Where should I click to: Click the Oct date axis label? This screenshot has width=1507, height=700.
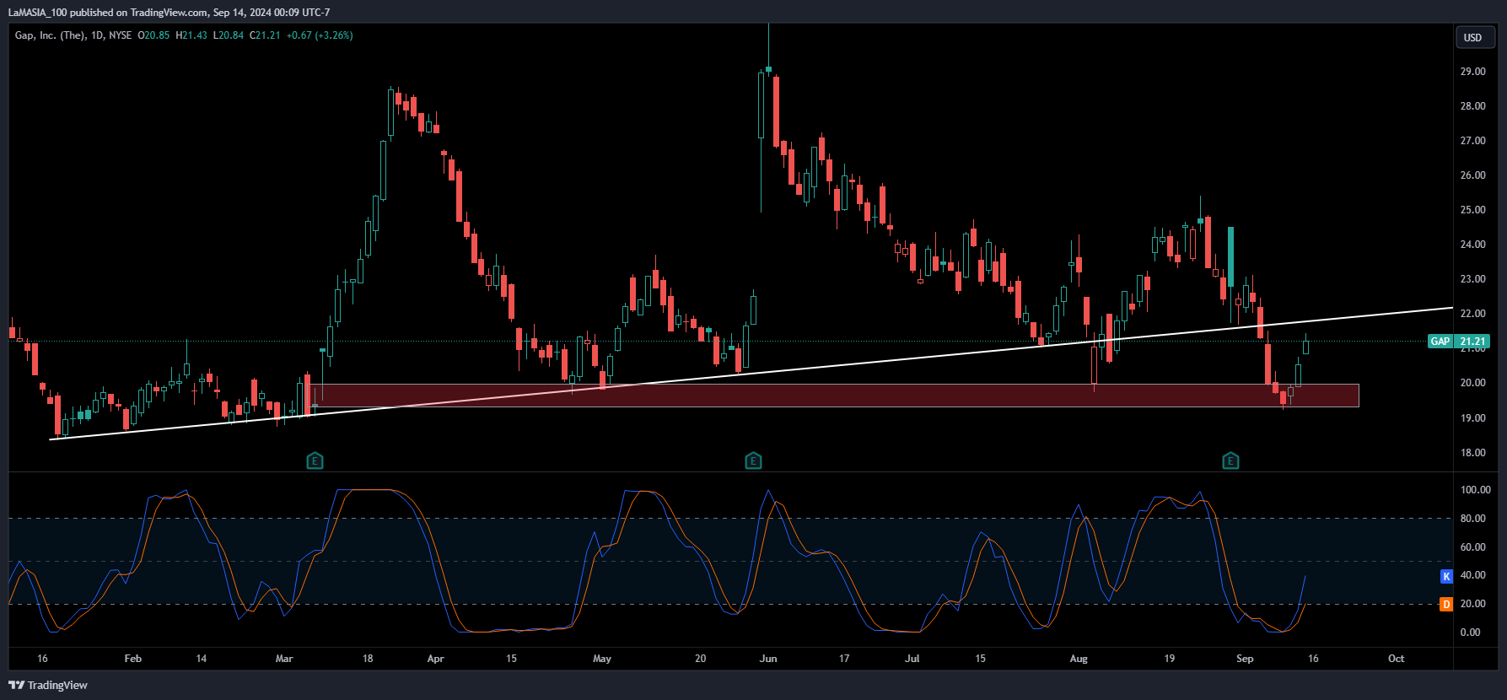coord(1397,659)
